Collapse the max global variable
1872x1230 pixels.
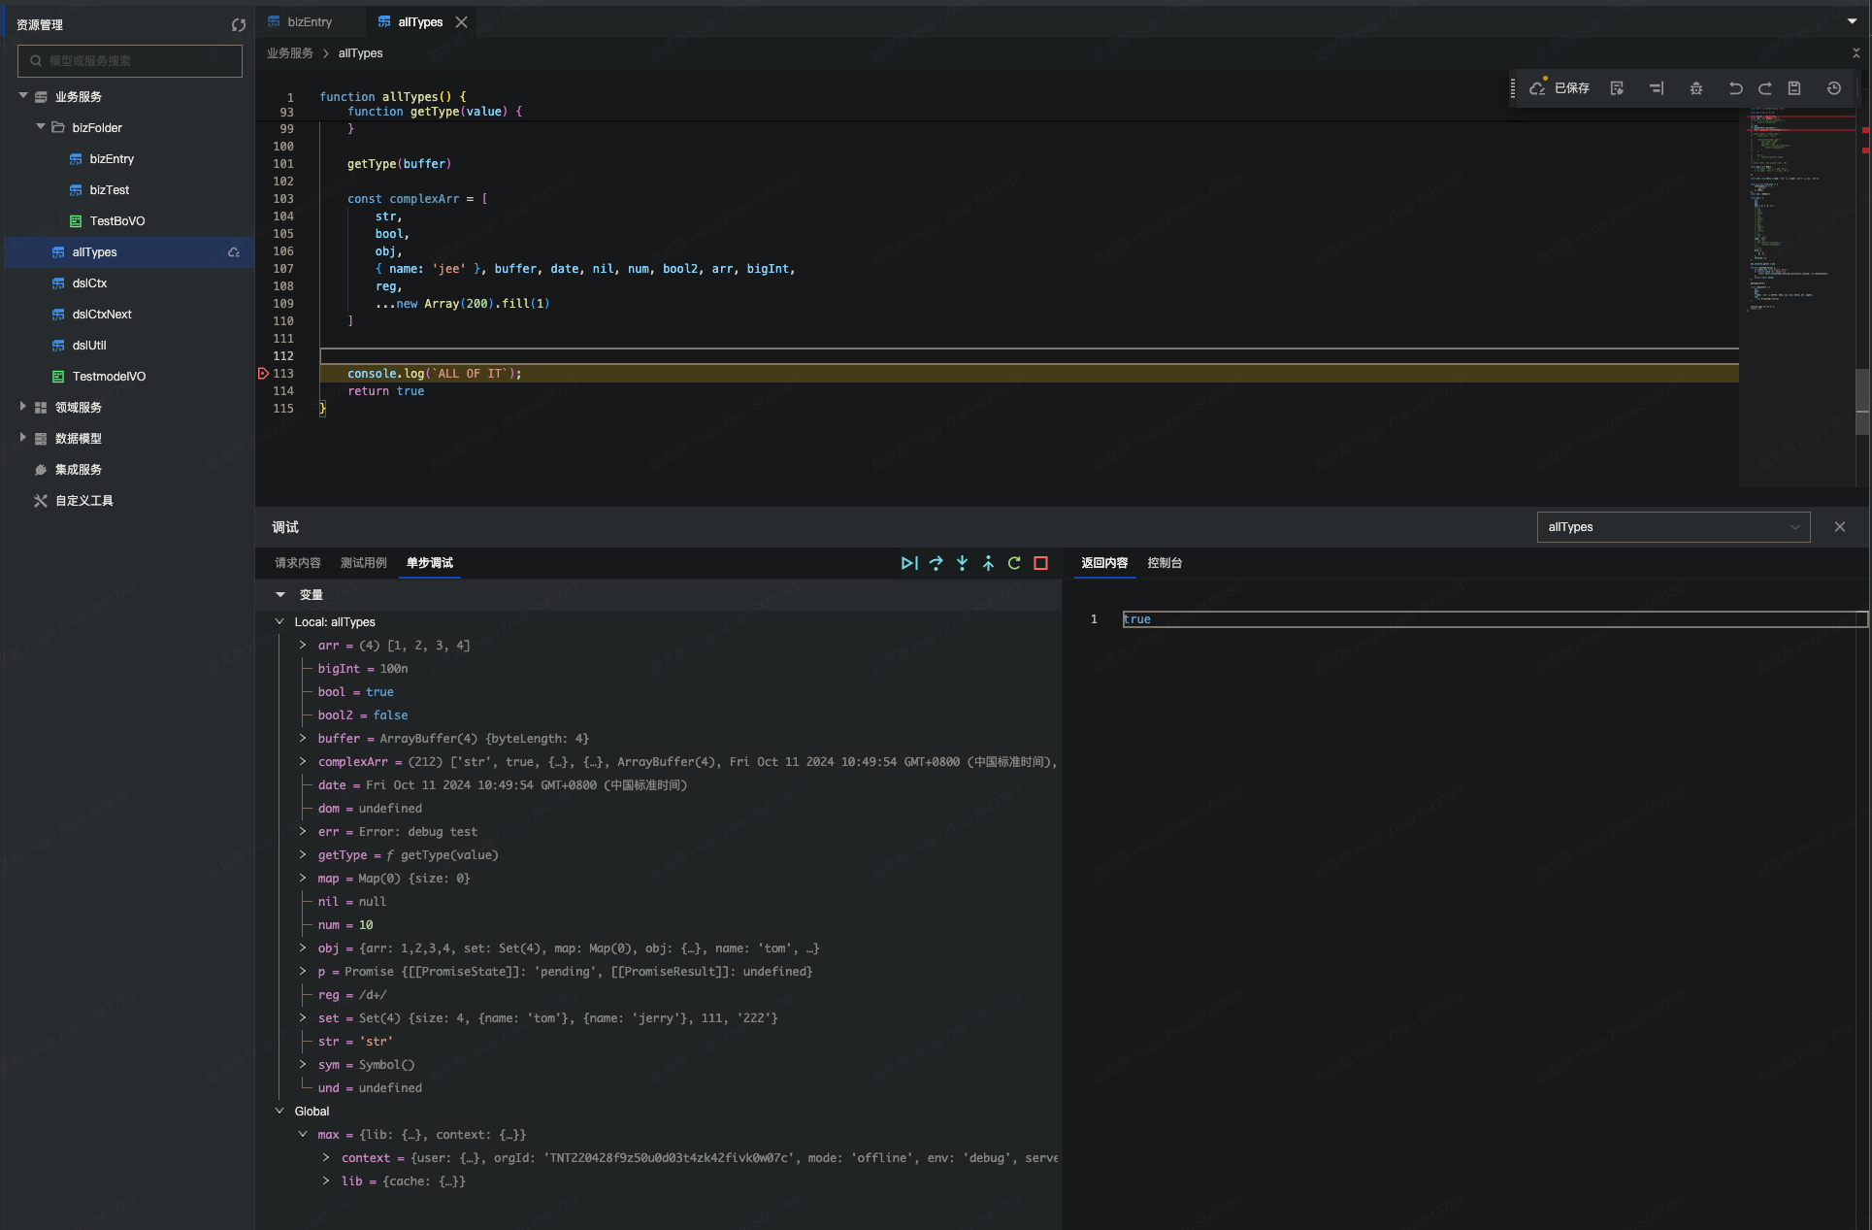point(303,1135)
